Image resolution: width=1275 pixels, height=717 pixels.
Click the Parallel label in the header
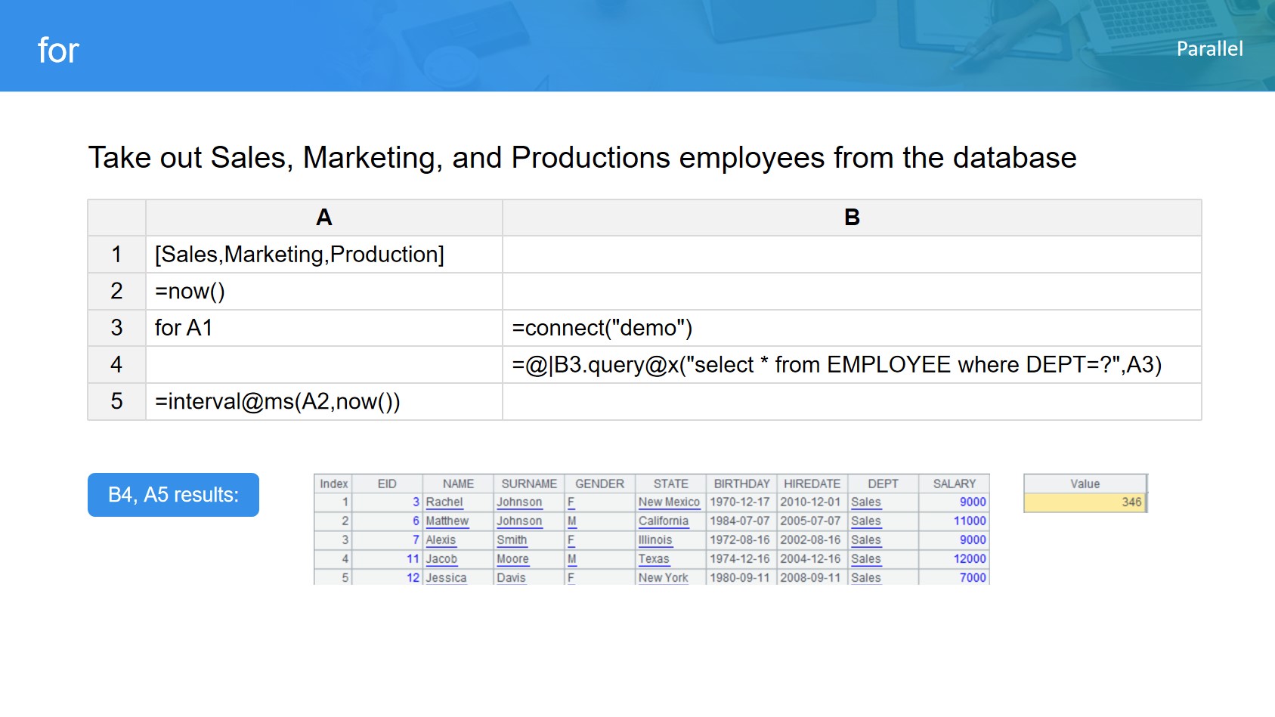1208,49
